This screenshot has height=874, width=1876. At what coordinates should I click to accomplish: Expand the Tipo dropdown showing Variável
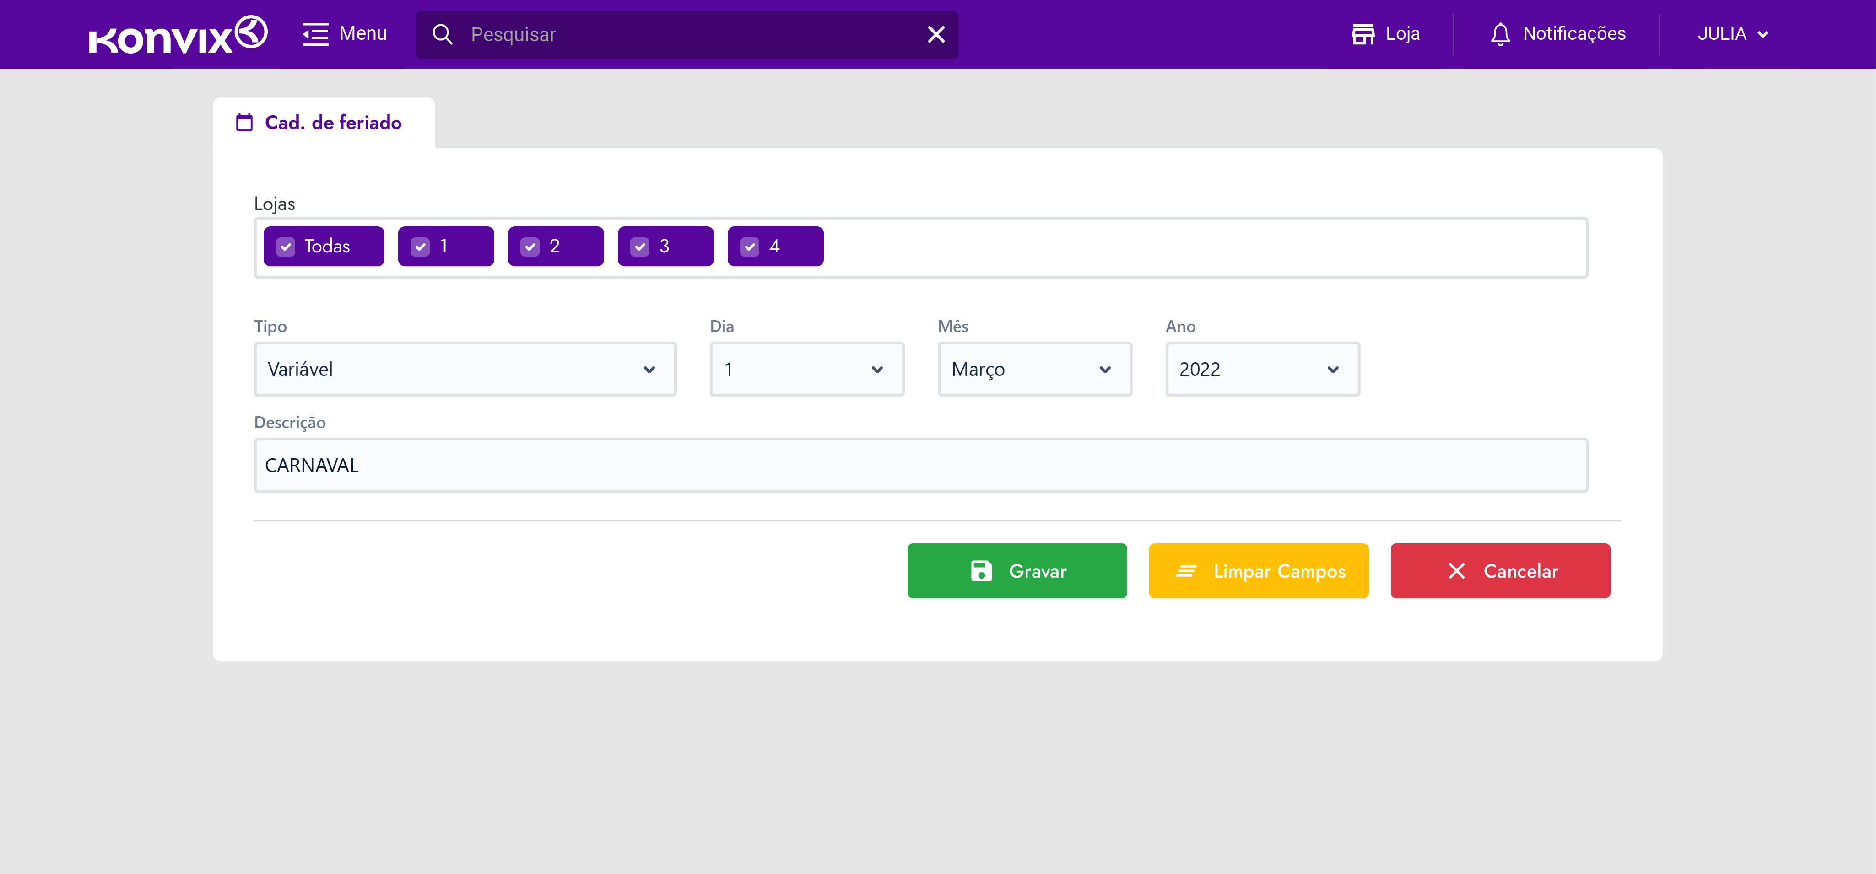click(465, 370)
